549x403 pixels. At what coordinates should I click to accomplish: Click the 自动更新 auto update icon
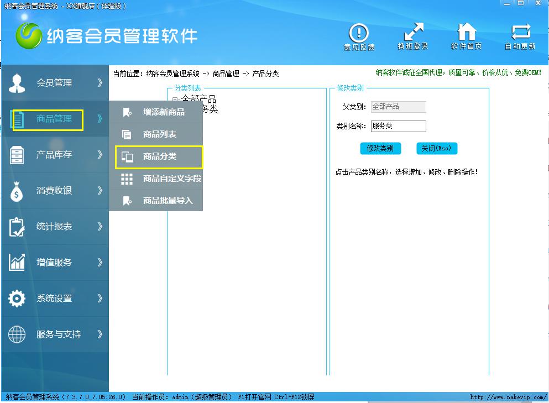pyautogui.click(x=520, y=33)
